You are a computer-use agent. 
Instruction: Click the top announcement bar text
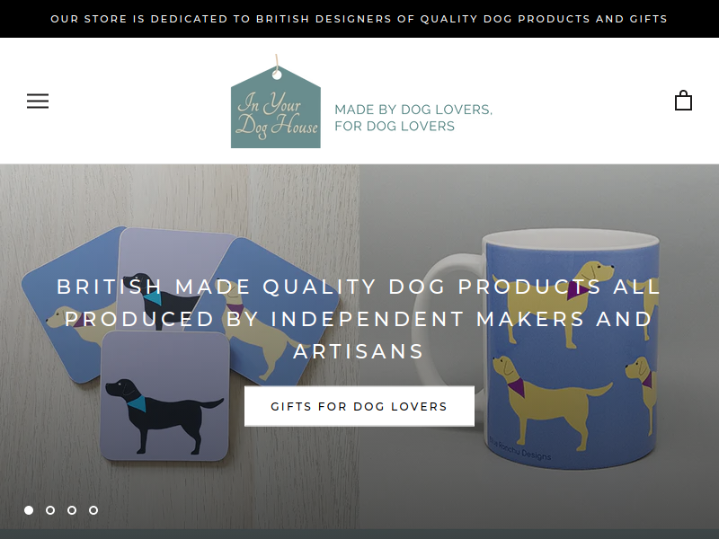(359, 19)
